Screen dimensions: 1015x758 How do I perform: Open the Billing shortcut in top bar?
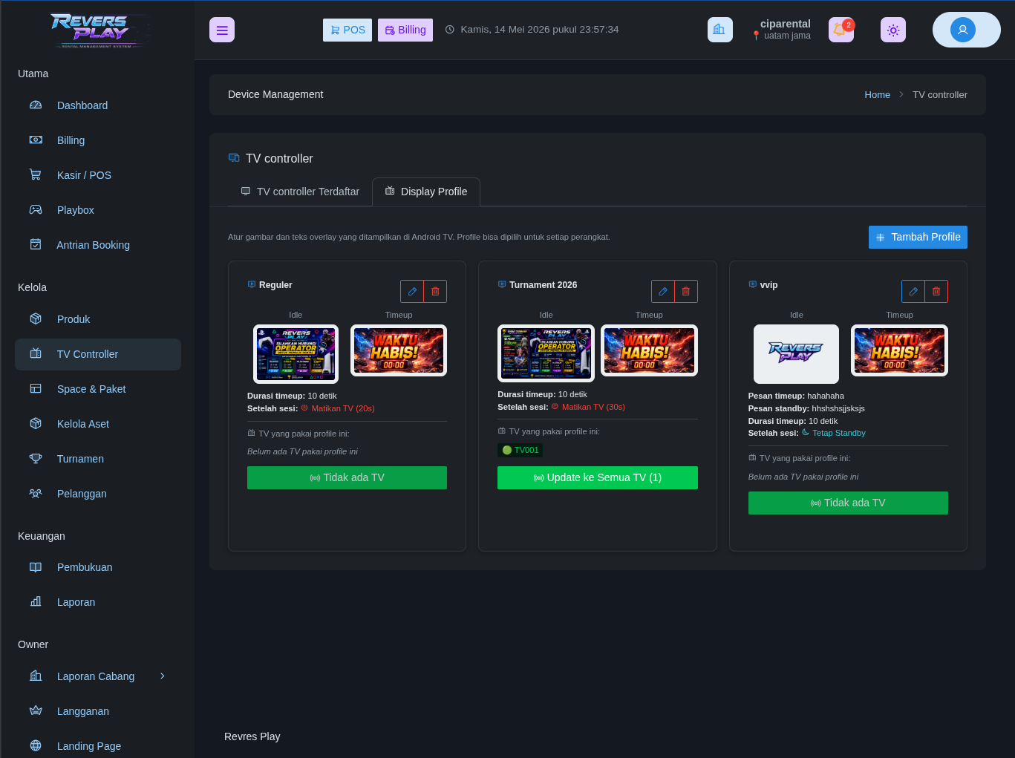(405, 30)
